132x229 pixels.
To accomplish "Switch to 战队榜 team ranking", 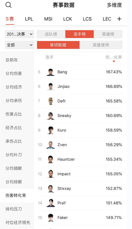I will pos(51,34).
